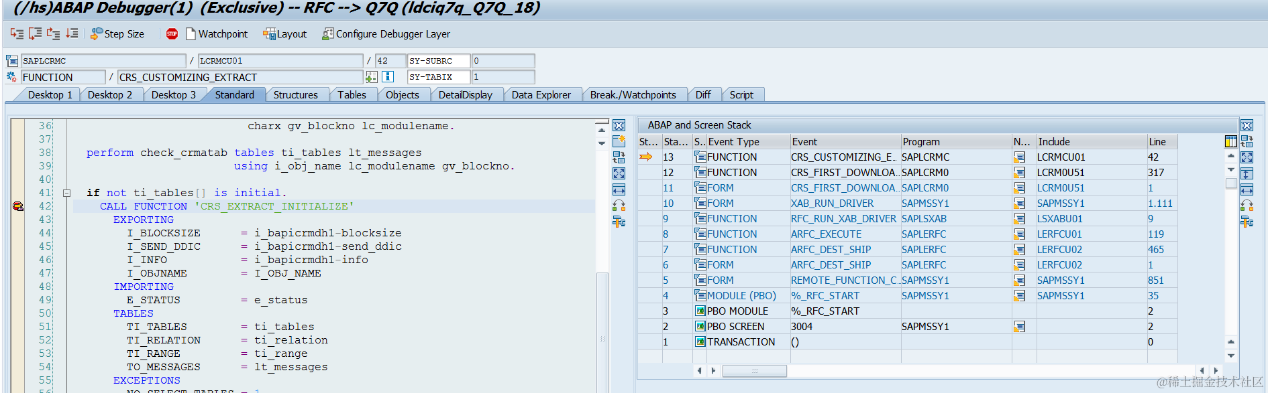Screen dimensions: 1268x393
Task: Click Maximize Horizontally icon beside stack panel
Action: tap(1247, 189)
